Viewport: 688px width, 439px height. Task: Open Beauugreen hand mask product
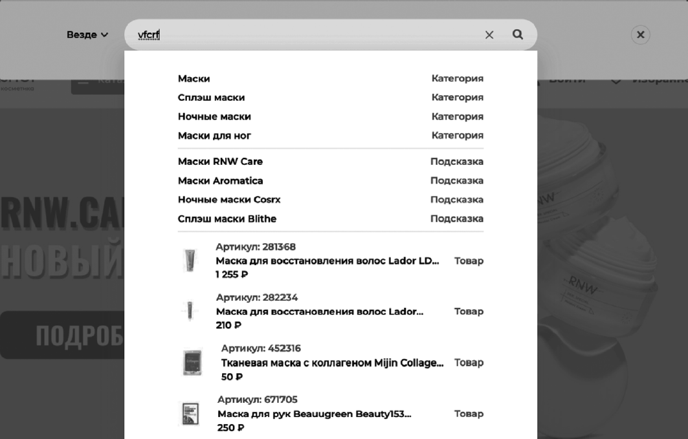coord(314,414)
